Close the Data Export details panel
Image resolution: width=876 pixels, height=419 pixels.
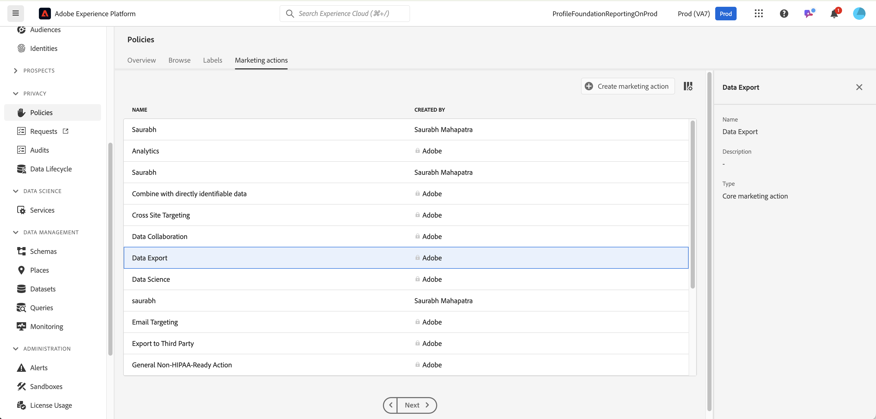859,87
